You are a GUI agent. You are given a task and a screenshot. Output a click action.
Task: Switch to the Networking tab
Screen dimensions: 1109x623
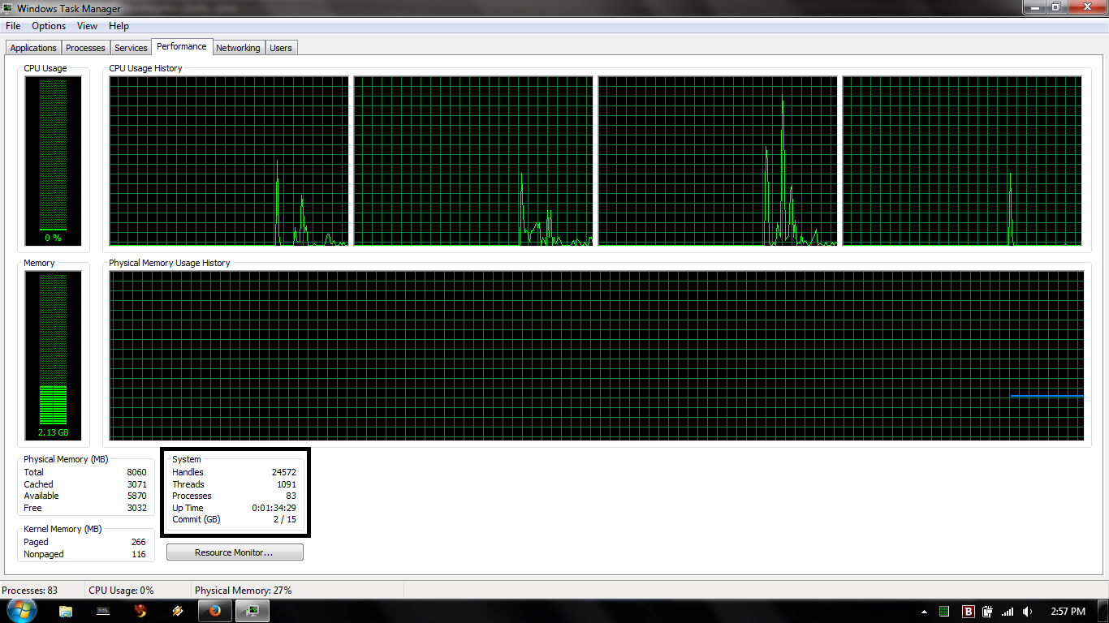(x=238, y=48)
